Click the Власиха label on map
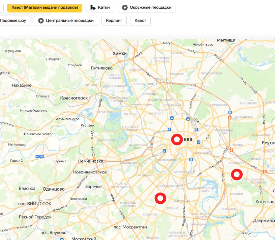This screenshot has height=240, width=275. coord(27,188)
